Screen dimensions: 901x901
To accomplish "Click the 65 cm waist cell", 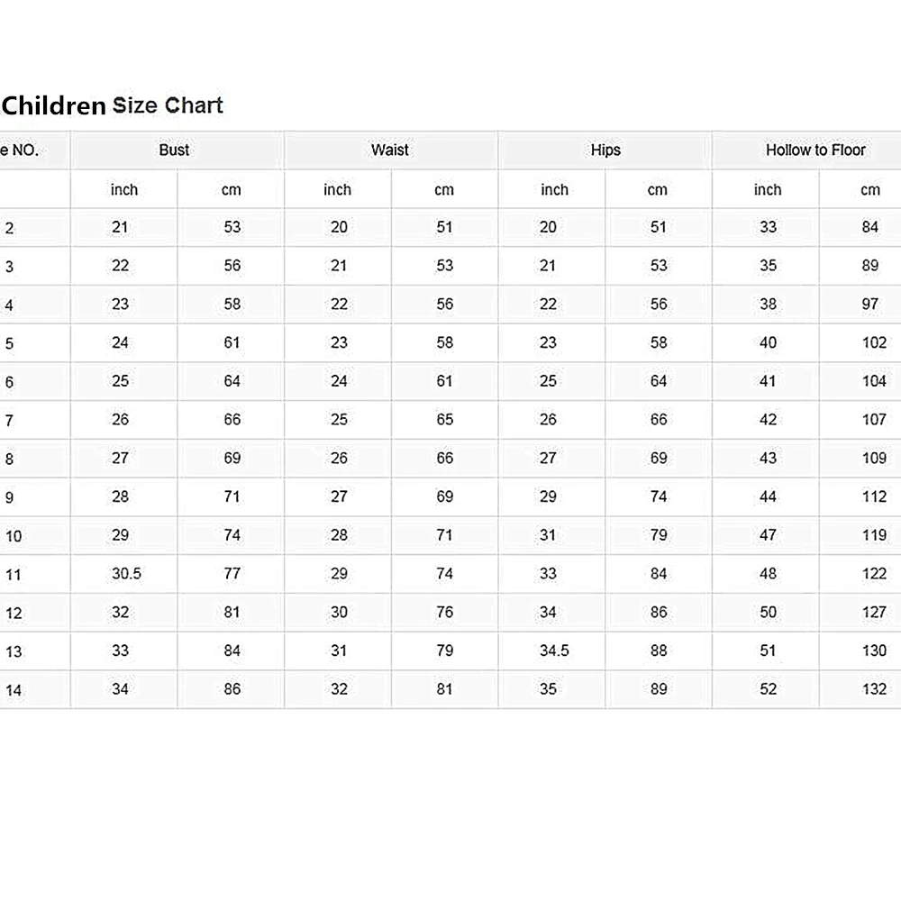I will 445,420.
